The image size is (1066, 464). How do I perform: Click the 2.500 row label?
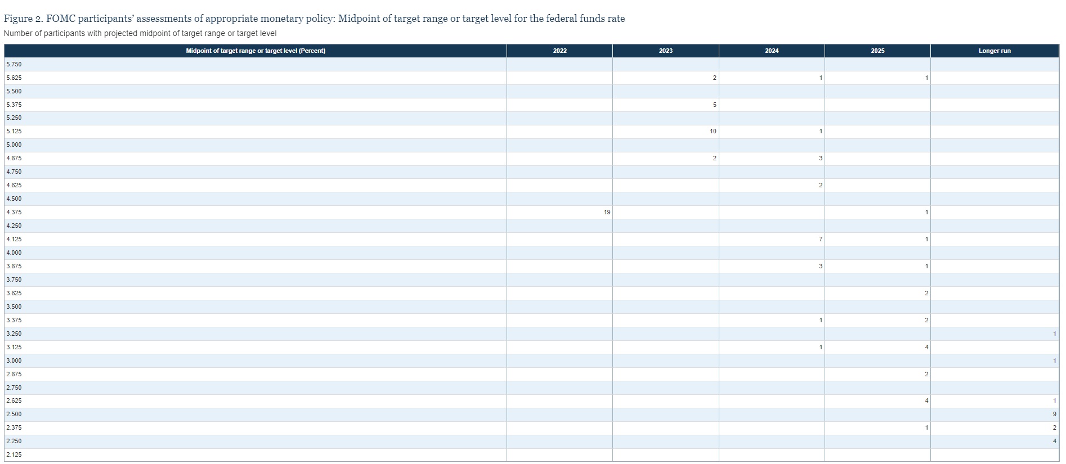(14, 414)
